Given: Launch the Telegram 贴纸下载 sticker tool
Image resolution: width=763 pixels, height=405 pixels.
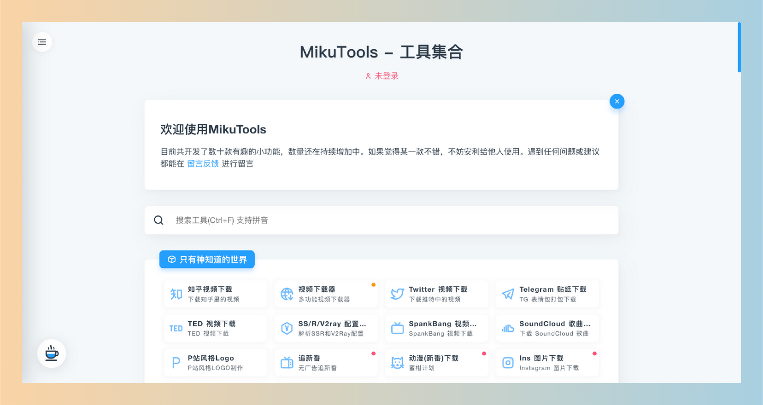Looking at the screenshot, I should [x=547, y=294].
